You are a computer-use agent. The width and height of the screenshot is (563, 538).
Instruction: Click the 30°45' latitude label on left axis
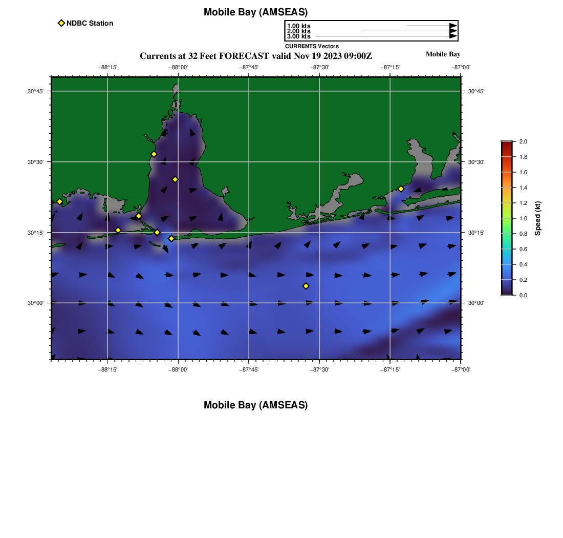pos(35,91)
